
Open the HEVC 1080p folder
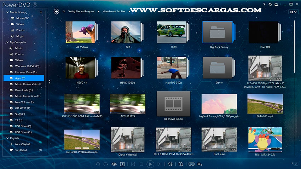click(127, 68)
